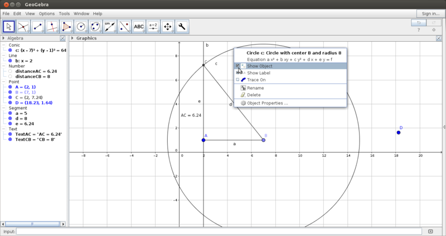Choose Show Object in context menu

tap(290, 66)
